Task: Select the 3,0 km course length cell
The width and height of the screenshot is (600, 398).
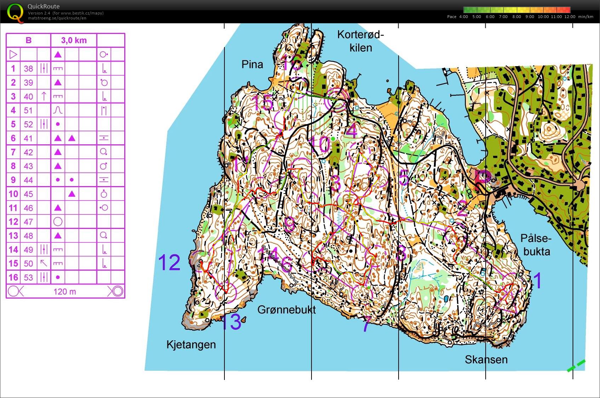Action: pos(74,40)
